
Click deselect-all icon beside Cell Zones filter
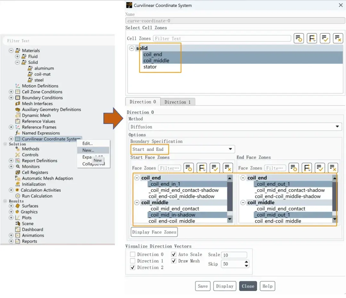338,38
